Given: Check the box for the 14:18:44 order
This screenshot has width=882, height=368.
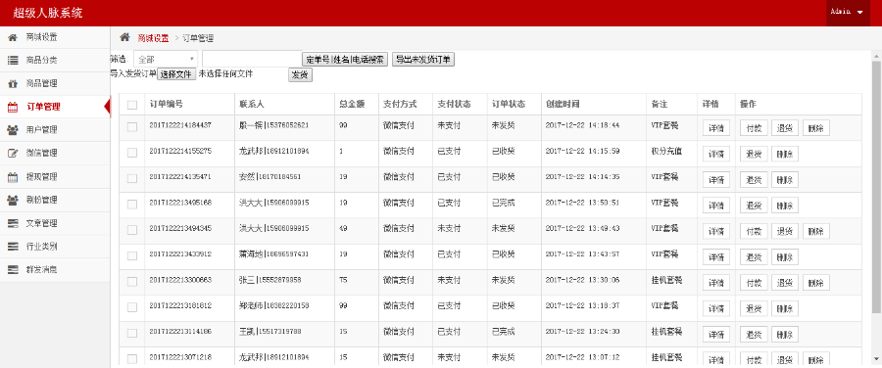Looking at the screenshot, I should [132, 127].
